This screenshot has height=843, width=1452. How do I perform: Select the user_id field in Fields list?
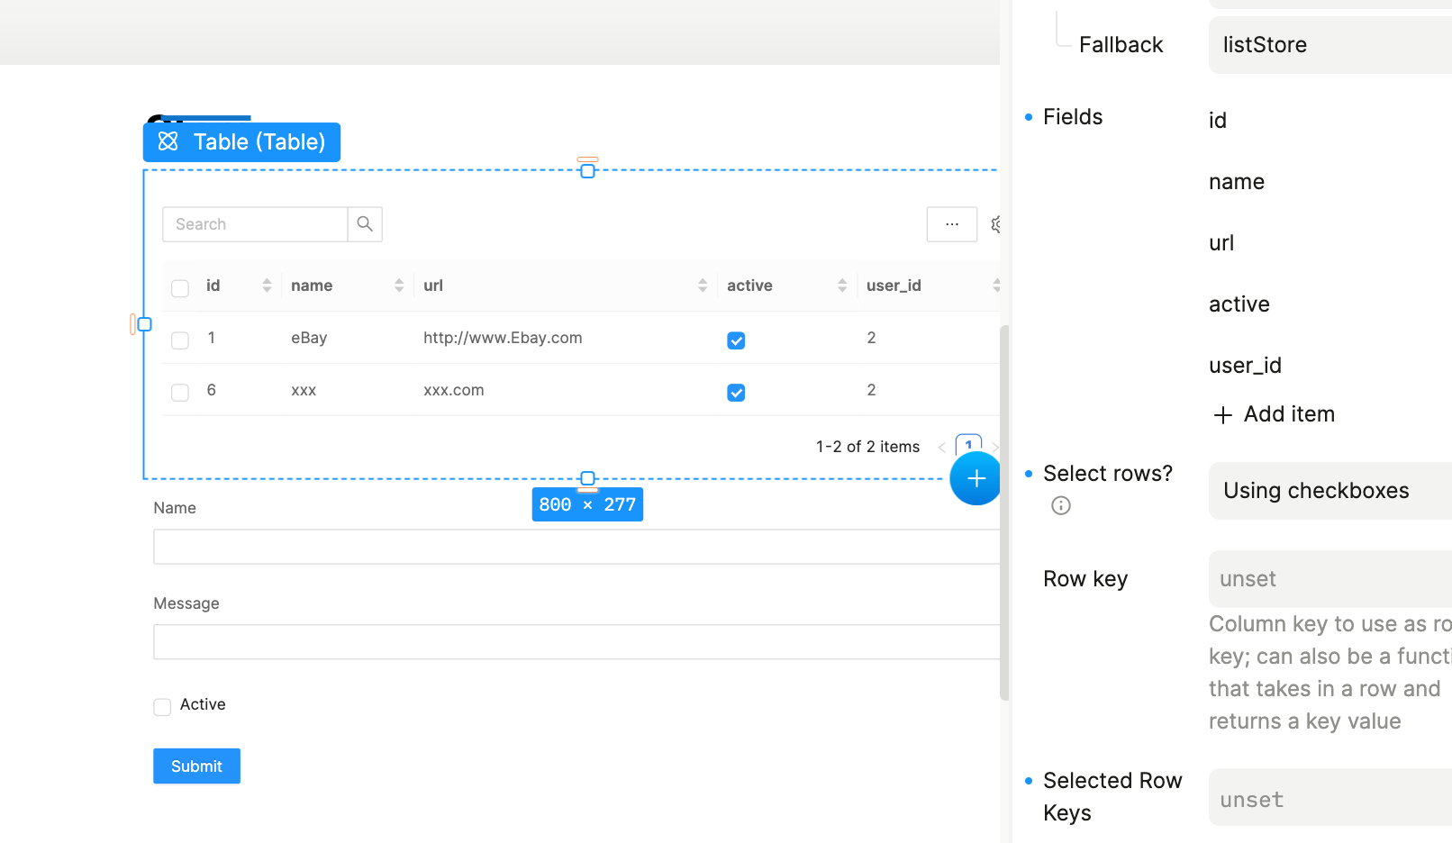[x=1245, y=366]
